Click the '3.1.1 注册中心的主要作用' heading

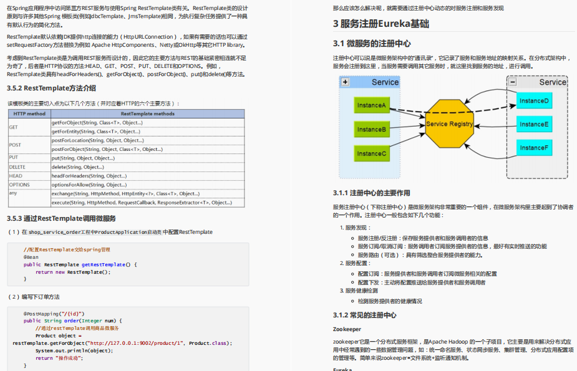coord(371,193)
